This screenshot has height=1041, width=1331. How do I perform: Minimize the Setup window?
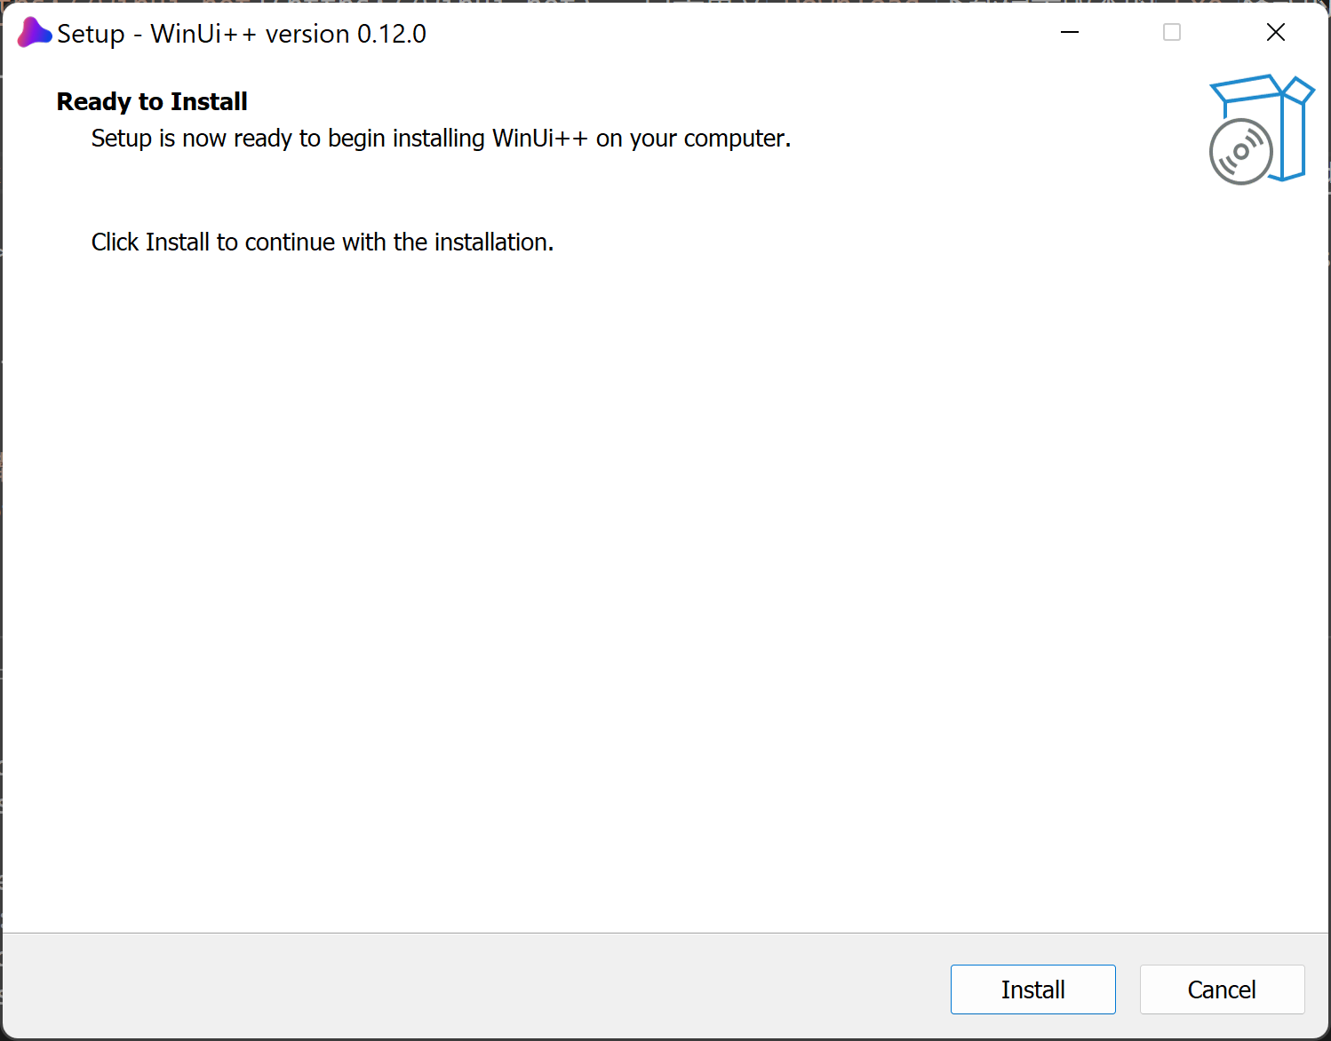pos(1070,33)
